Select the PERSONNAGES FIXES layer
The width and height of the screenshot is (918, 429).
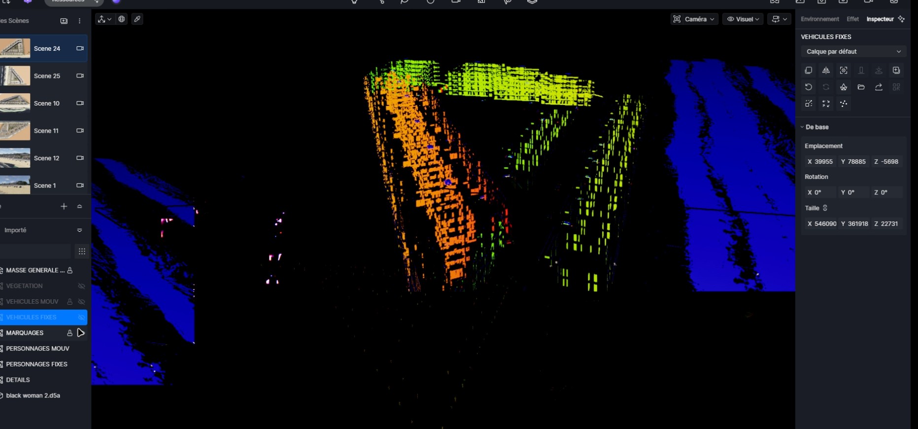pos(37,364)
